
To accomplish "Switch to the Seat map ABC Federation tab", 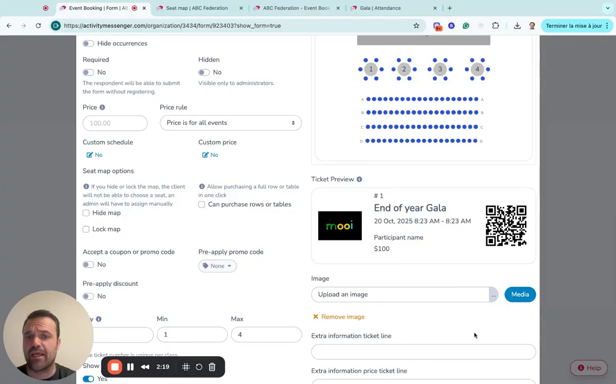I will pos(198,8).
